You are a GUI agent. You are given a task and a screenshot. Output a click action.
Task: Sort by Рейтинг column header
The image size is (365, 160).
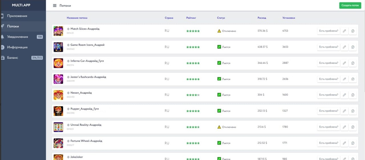(x=191, y=18)
